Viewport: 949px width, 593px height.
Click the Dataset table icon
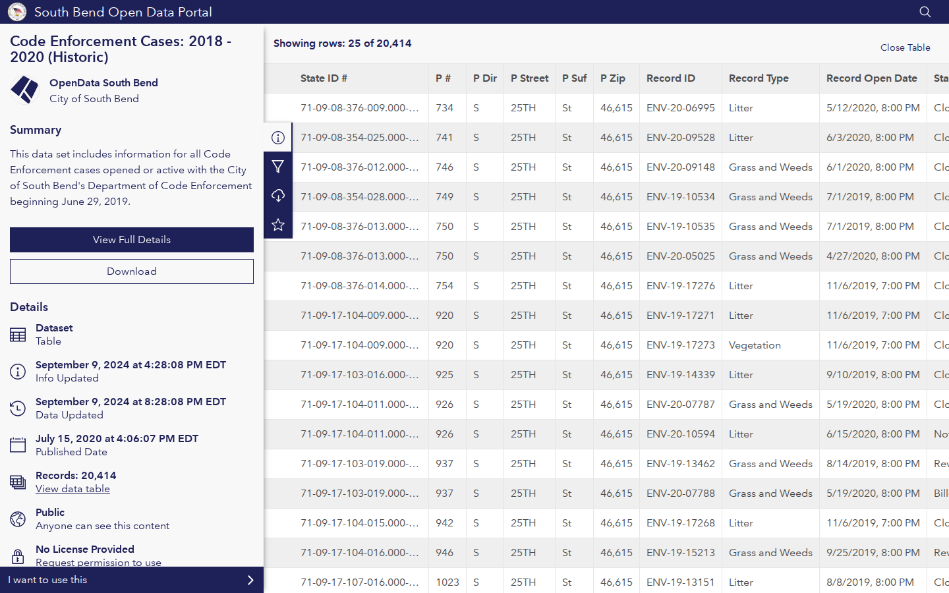18,335
